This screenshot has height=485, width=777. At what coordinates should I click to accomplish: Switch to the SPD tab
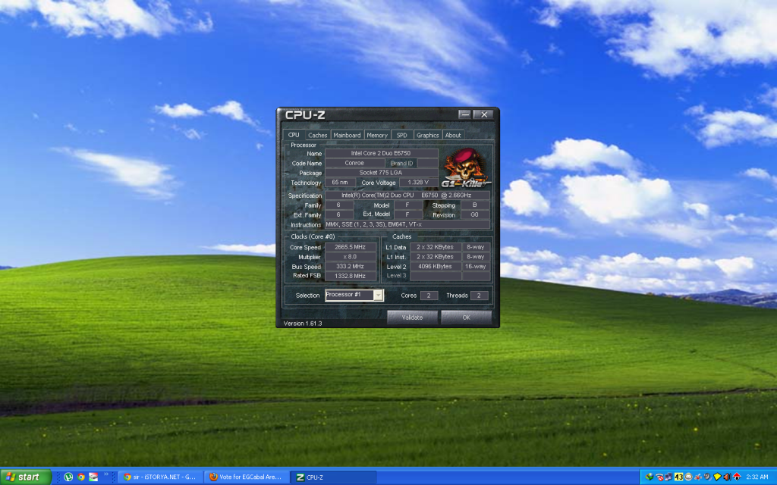point(402,135)
